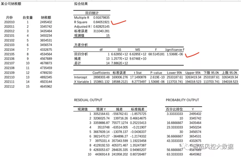Image resolution: width=241 pixels, height=157 pixels.
Task: Click the RESIDUAL OUTPUT heading
Action: [x=88, y=100]
